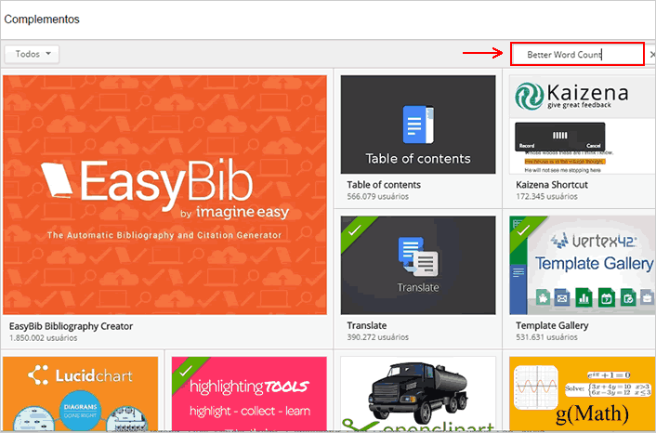Select the 566.079 usuários count text
Viewport: 656px width, 433px height.
pyautogui.click(x=378, y=196)
